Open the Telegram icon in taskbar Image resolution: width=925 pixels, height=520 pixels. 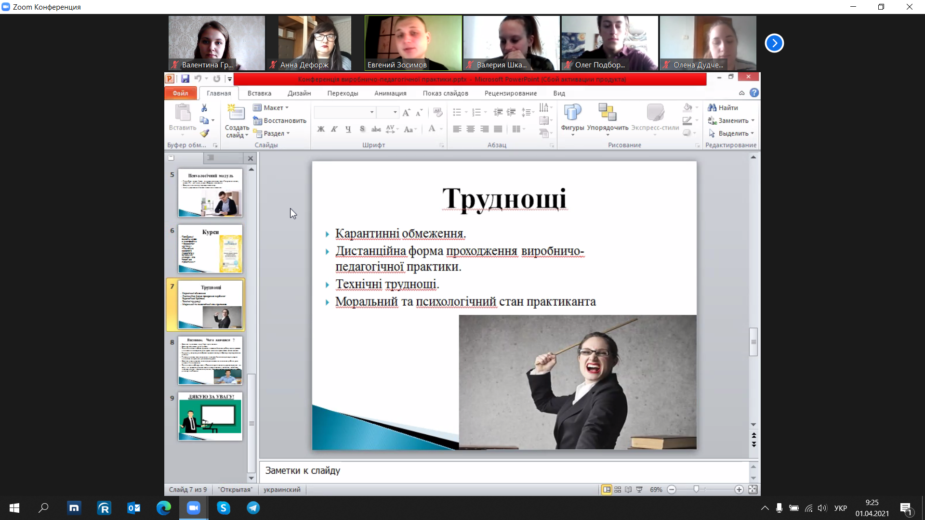click(x=253, y=508)
